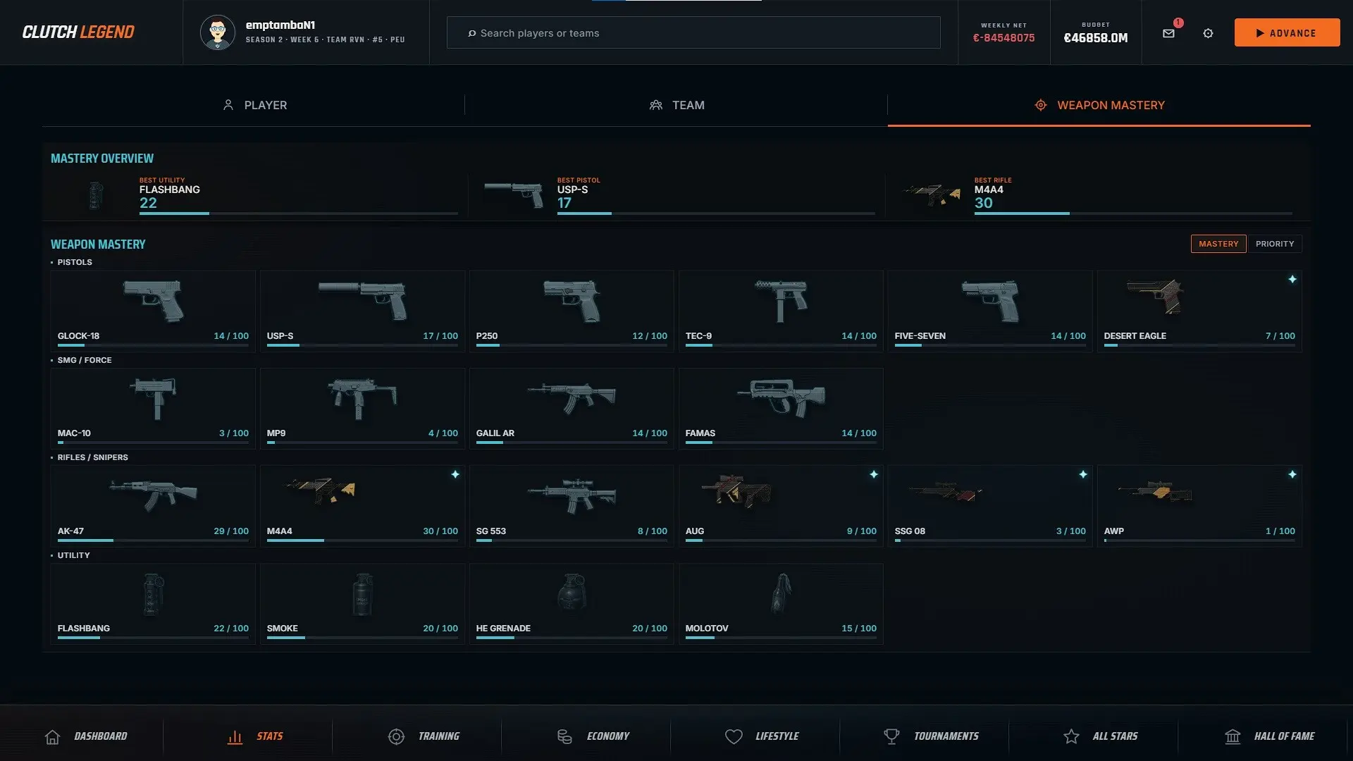Select the AK-47 weapon card

click(153, 506)
